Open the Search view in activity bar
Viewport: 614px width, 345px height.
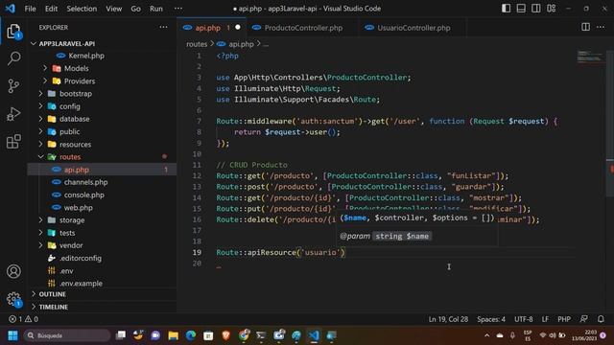(x=13, y=58)
